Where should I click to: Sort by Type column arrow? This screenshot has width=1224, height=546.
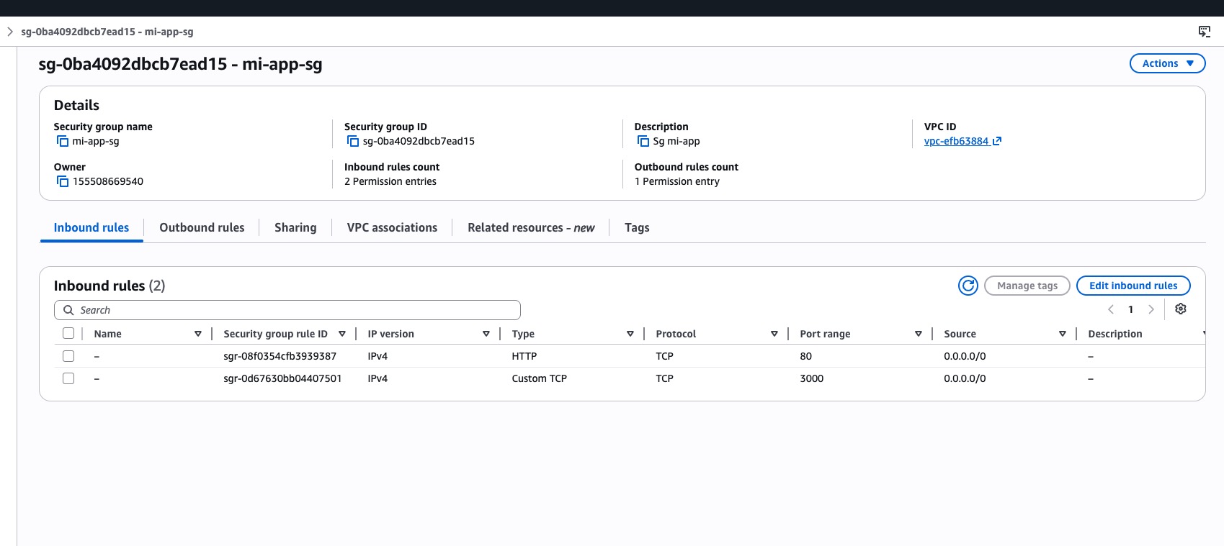(x=630, y=334)
